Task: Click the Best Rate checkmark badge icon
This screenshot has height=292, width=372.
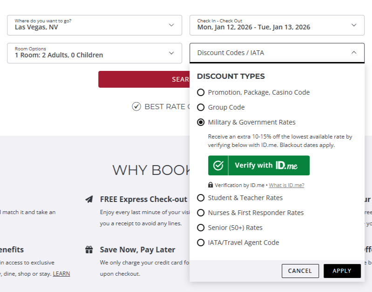Action: [136, 107]
